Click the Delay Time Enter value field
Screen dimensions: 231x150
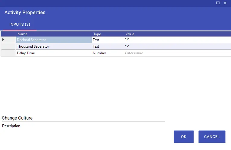tap(178, 53)
